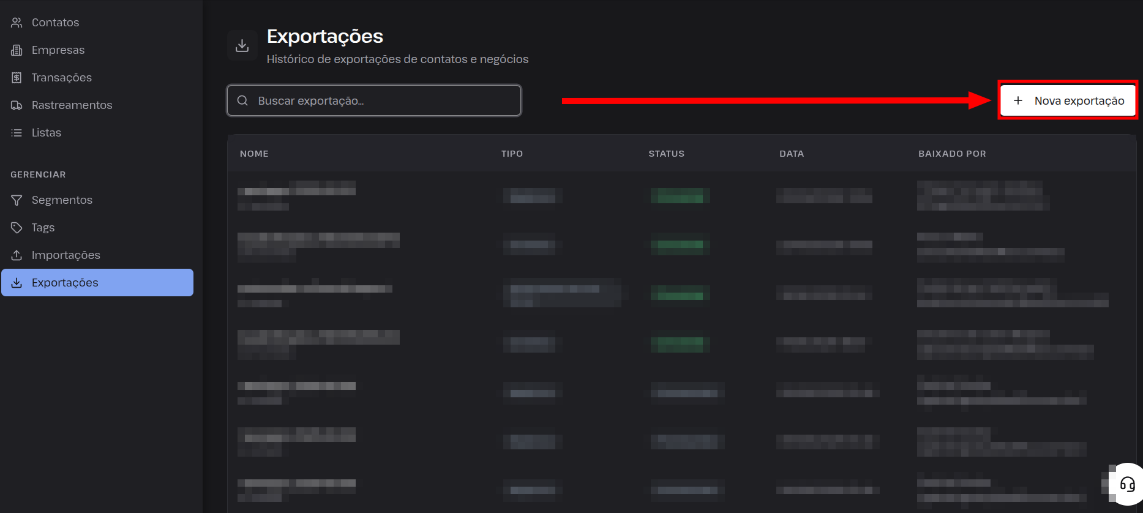The image size is (1143, 513).
Task: Click the Importações upload icon
Action: (17, 255)
